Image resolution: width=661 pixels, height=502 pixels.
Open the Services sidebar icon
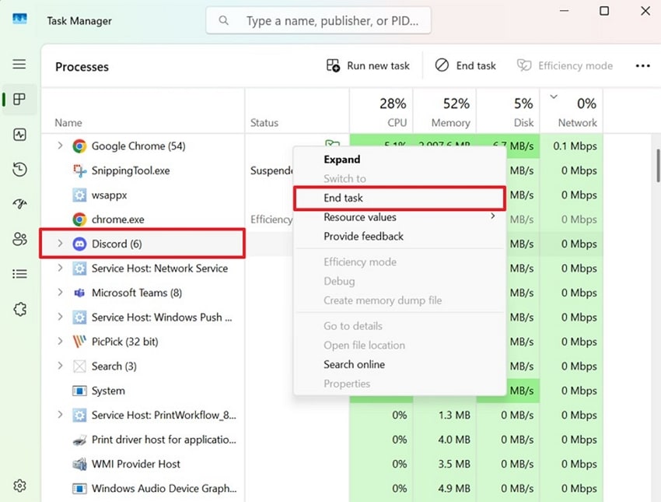pyautogui.click(x=19, y=309)
